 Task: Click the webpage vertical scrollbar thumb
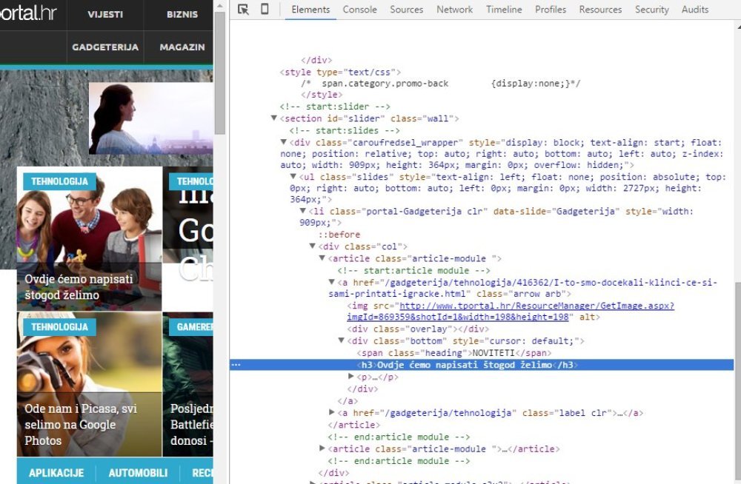219,73
